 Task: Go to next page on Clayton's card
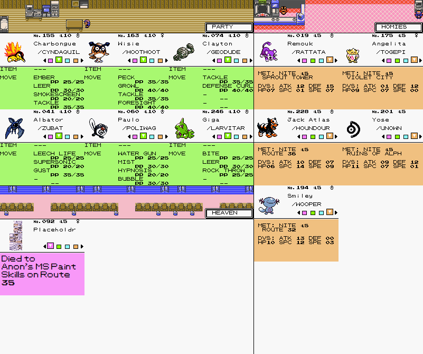251,61
